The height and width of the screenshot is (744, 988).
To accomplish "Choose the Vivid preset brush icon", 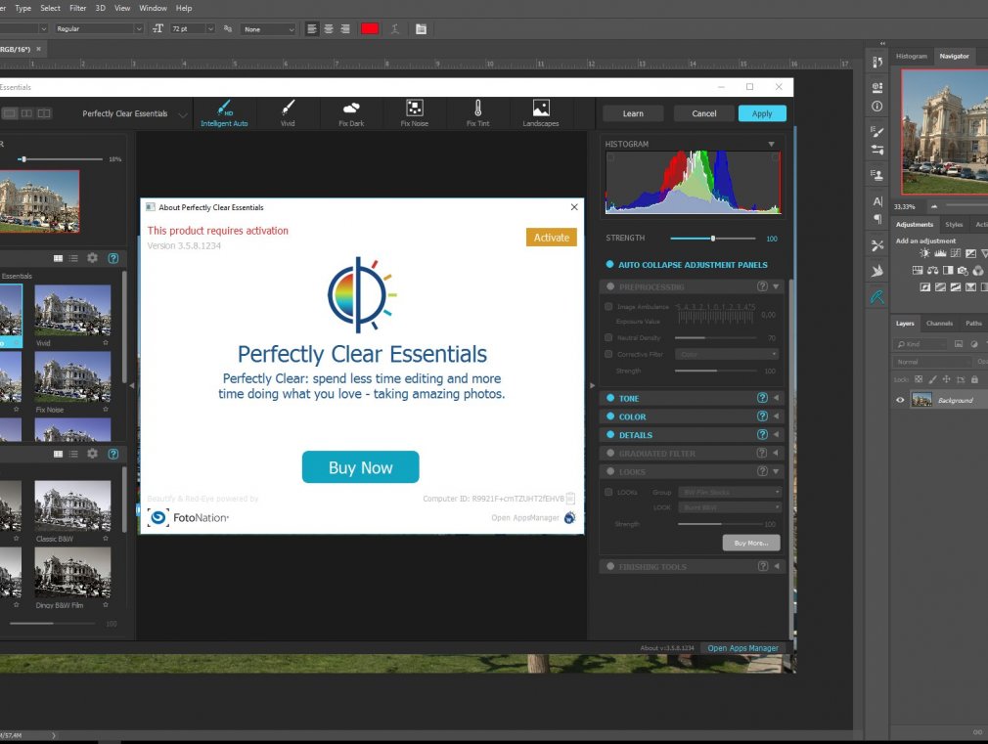I will click(x=288, y=108).
